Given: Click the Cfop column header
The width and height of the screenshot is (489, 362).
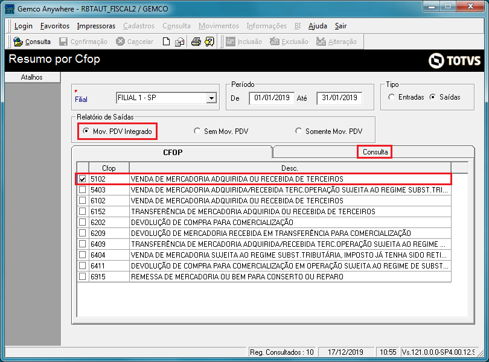Looking at the screenshot, I should click(x=109, y=168).
